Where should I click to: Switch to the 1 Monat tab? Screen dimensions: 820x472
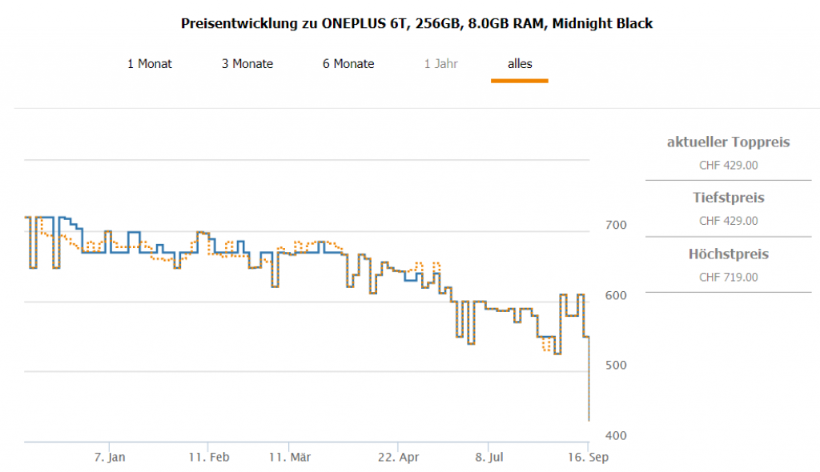coord(150,64)
